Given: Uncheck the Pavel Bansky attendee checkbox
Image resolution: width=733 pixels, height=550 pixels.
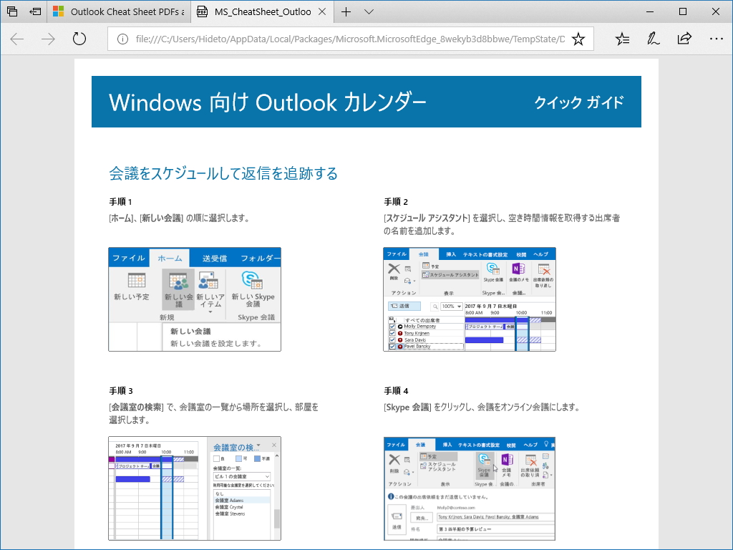Looking at the screenshot, I should pos(391,347).
